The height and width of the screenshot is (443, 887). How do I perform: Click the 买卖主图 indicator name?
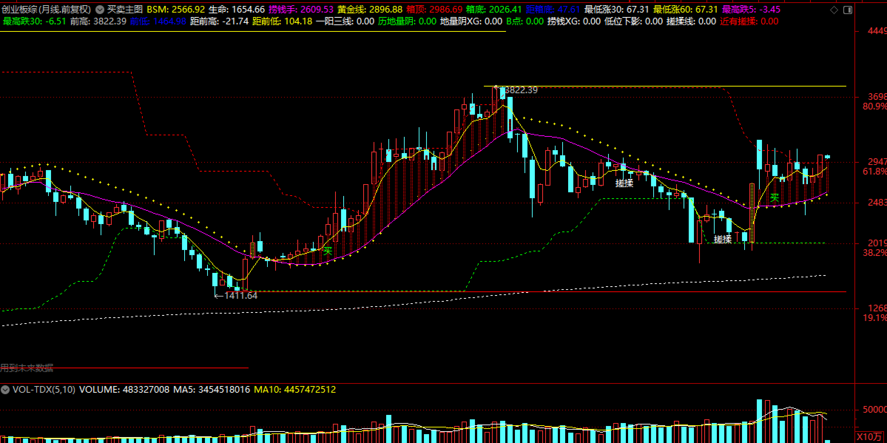(x=125, y=9)
